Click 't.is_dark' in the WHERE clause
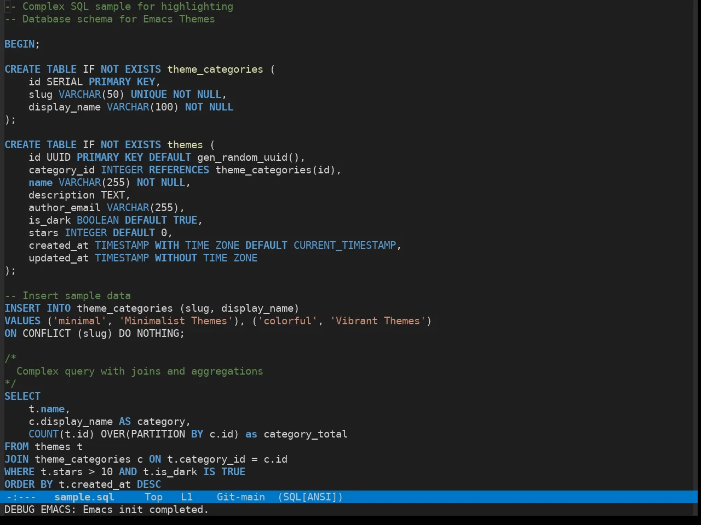The image size is (701, 525). click(x=170, y=472)
